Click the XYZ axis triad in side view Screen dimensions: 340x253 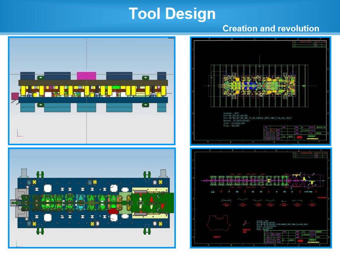click(19, 133)
